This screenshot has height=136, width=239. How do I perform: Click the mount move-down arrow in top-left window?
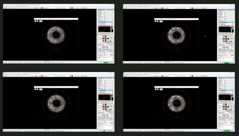pos(106,41)
